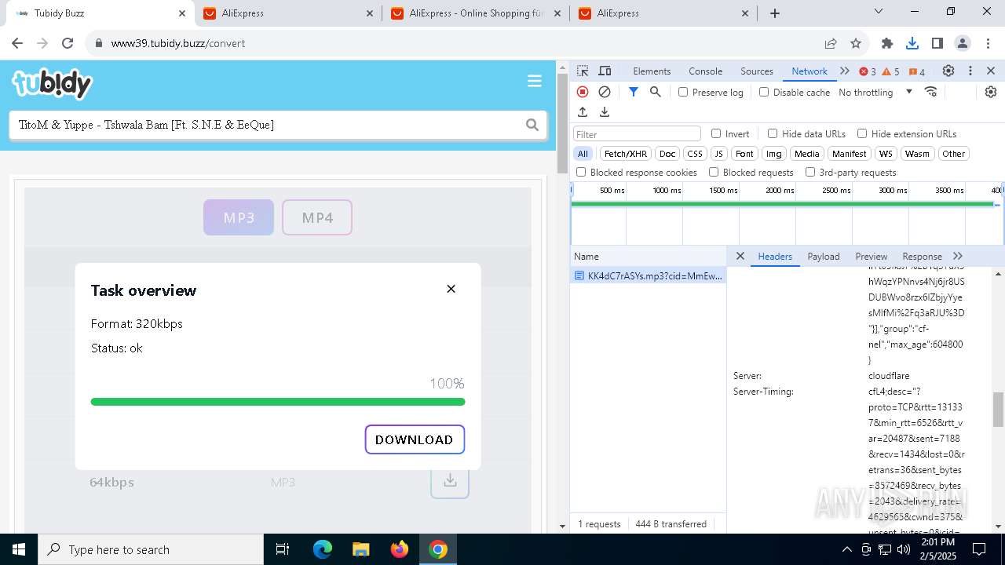Export the HAR file
Screen dimensions: 1005x565
[x=605, y=112]
